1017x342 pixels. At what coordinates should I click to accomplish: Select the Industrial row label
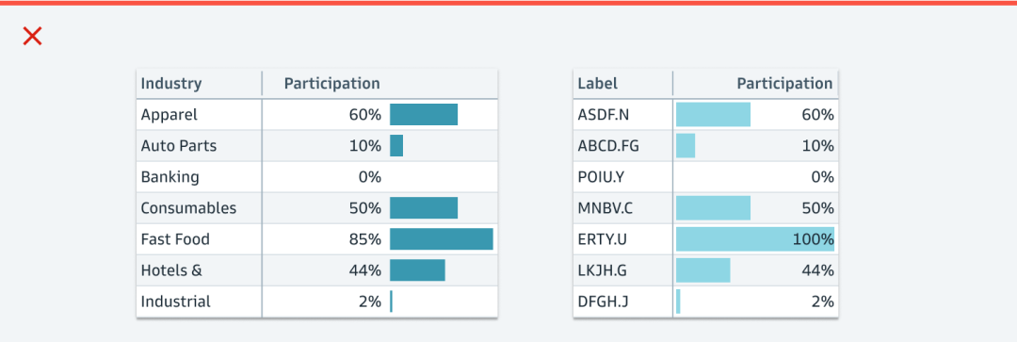[x=176, y=301]
